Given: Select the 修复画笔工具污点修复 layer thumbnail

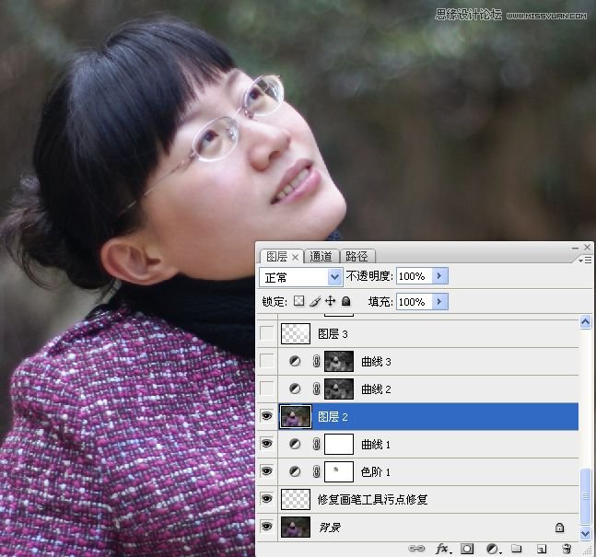Looking at the screenshot, I should coord(296,499).
